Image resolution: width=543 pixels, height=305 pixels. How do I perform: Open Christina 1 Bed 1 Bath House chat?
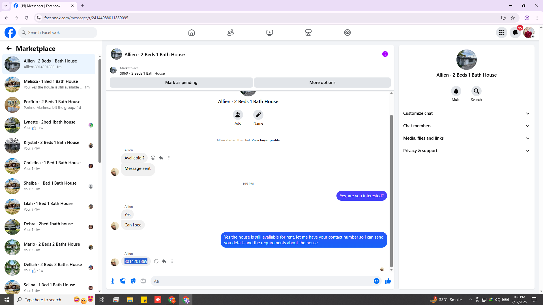pos(49,166)
